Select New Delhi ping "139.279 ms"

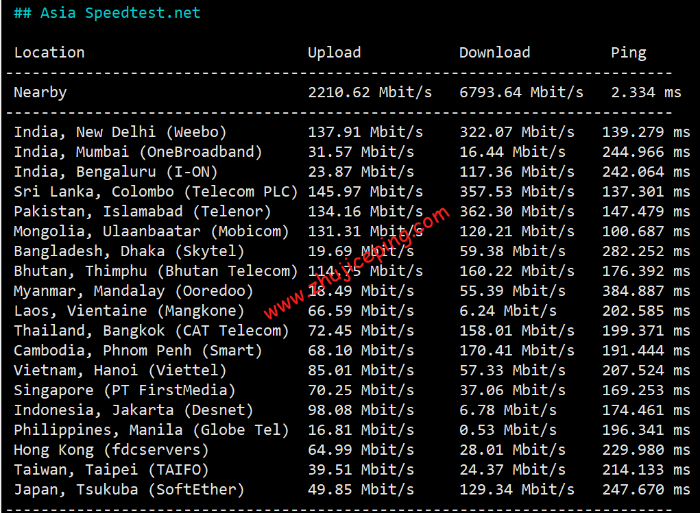(646, 132)
